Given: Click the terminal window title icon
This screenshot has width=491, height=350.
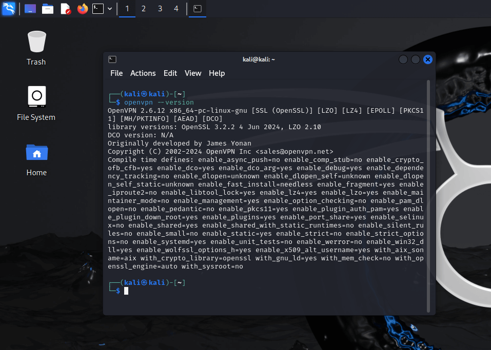Looking at the screenshot, I should (112, 59).
